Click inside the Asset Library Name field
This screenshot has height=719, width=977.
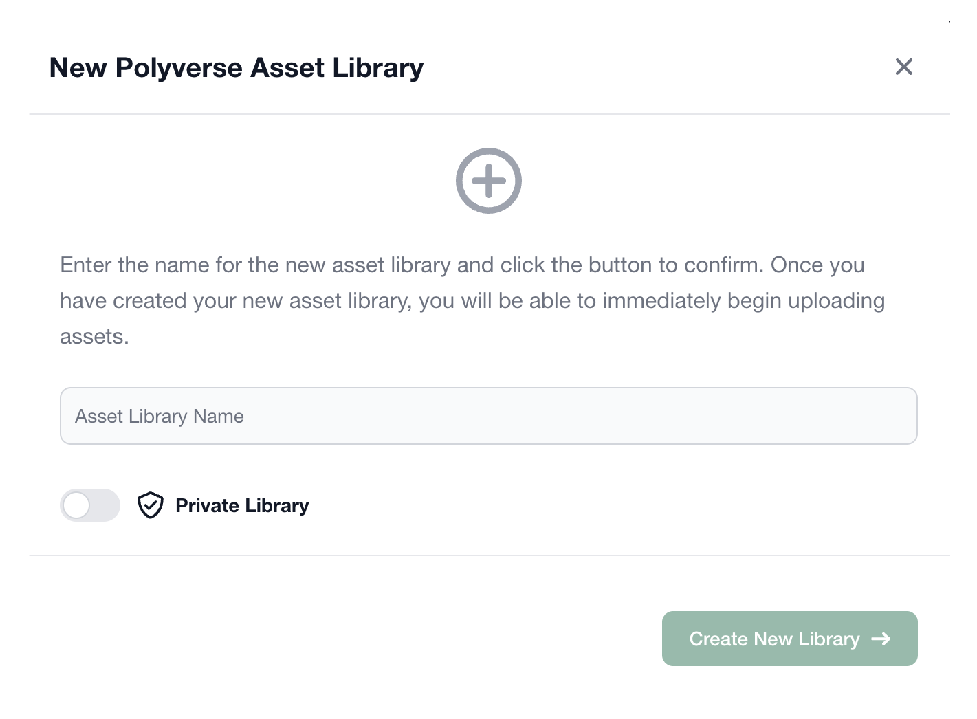489,416
